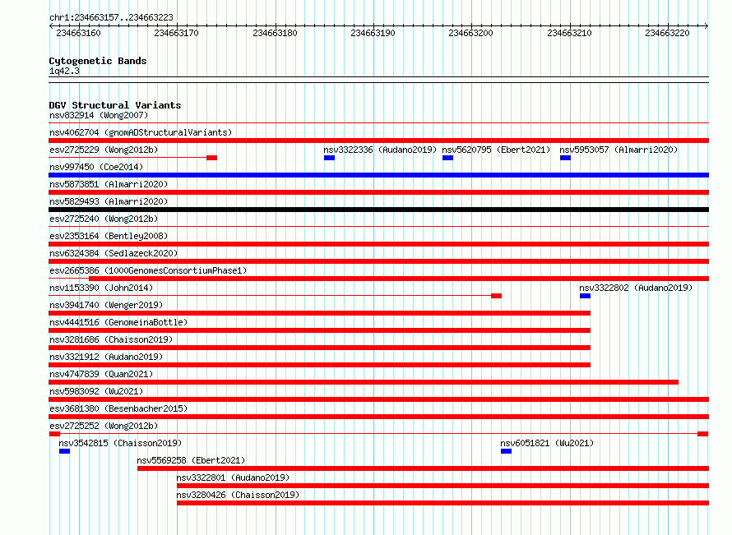The width and height of the screenshot is (732, 535).
Task: Select the esv3681380 (Besenbacher2015) red bar
Action: (x=378, y=417)
